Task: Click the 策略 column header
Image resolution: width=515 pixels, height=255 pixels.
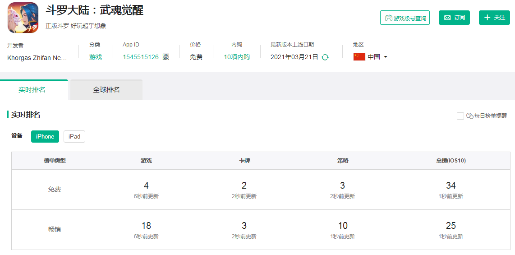Action: click(x=343, y=161)
